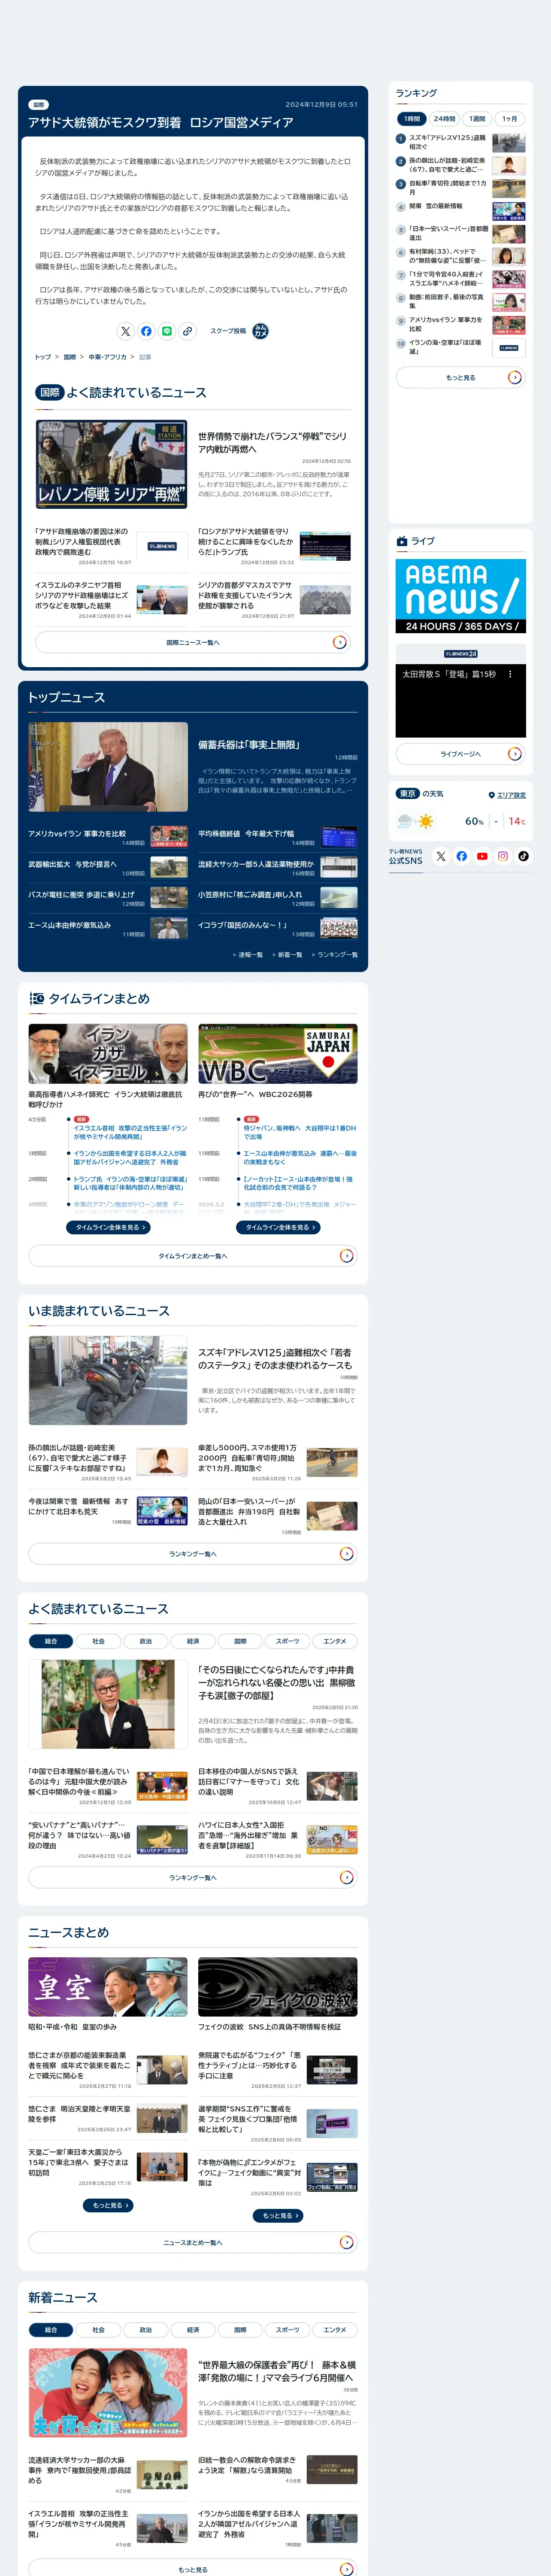The image size is (551, 2576).
Task: Open official X account in 公式SNS row
Action: pos(441,856)
